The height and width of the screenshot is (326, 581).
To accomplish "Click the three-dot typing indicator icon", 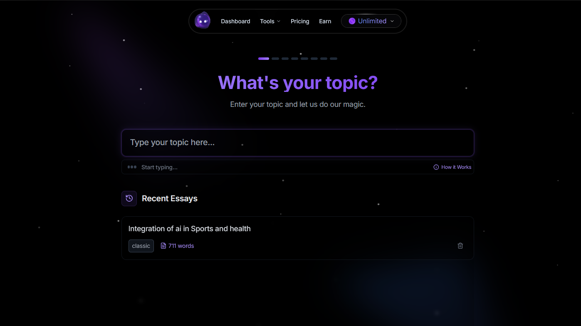I will tap(132, 167).
